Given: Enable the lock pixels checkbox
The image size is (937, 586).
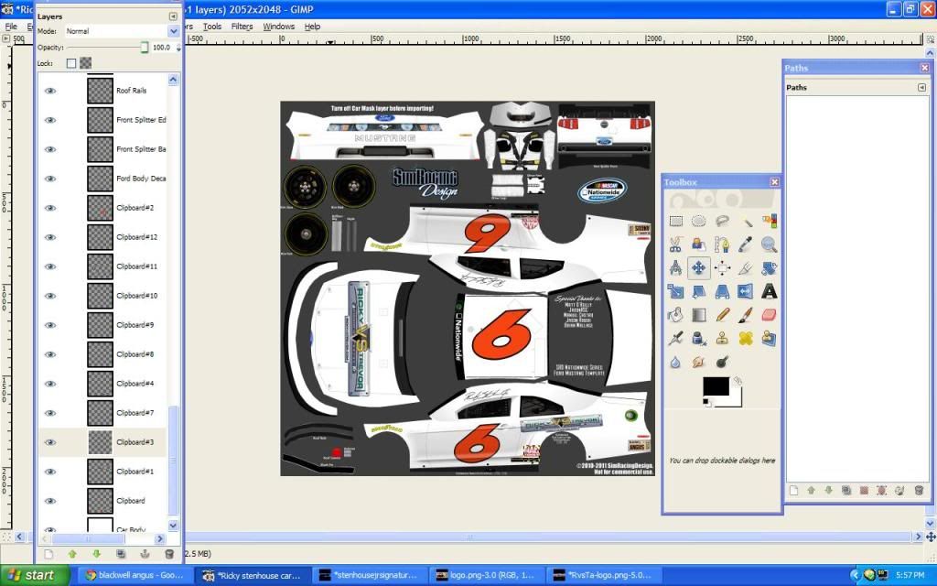Looking at the screenshot, I should (x=71, y=63).
